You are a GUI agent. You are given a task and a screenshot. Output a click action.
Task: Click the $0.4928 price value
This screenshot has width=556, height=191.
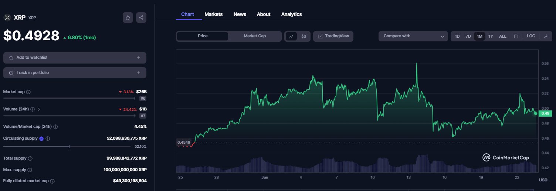31,35
